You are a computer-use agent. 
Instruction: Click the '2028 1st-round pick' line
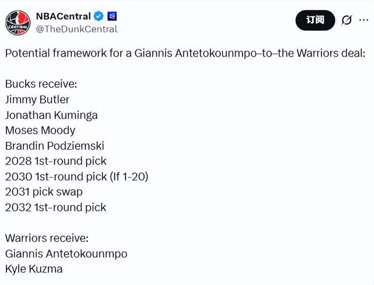pos(56,161)
